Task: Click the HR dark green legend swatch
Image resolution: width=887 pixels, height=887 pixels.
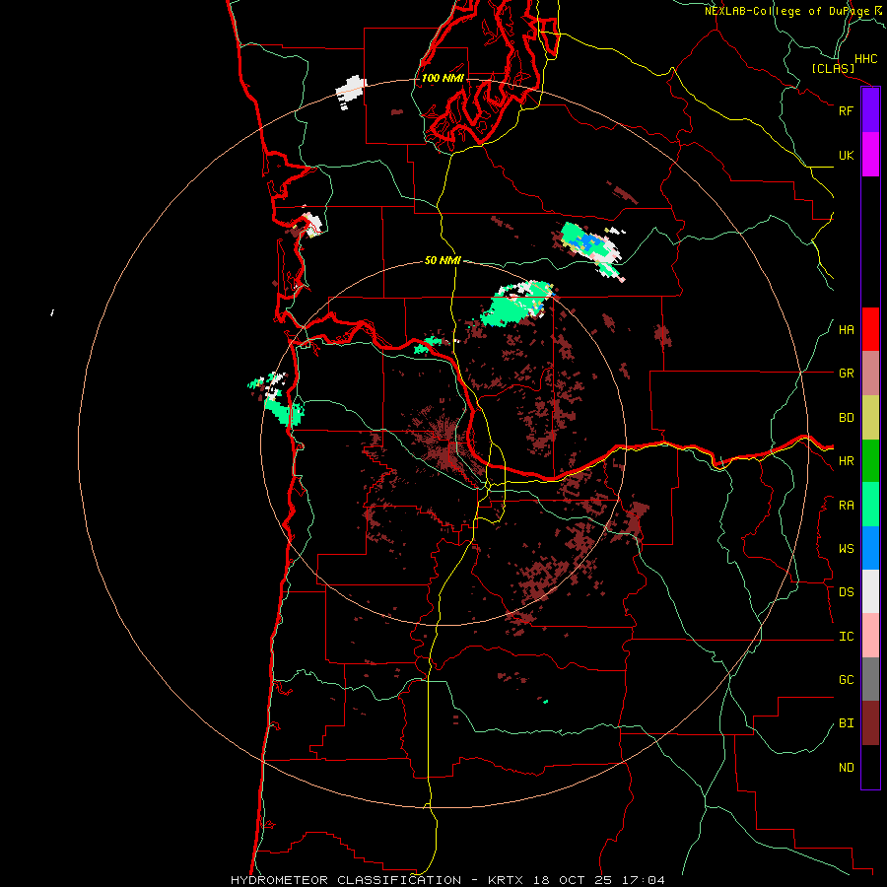Action: point(870,461)
